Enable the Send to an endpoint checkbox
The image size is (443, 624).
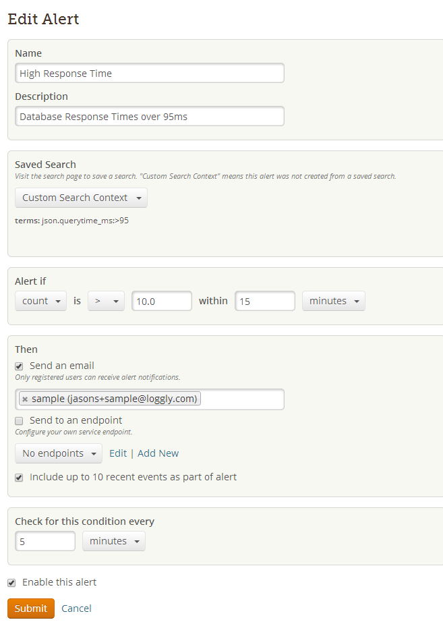pos(19,420)
